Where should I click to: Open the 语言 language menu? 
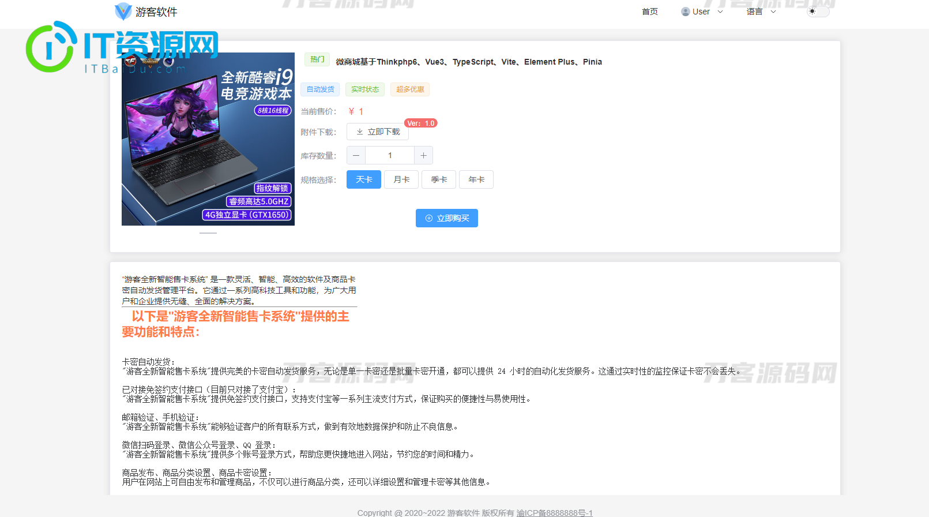[x=755, y=12]
